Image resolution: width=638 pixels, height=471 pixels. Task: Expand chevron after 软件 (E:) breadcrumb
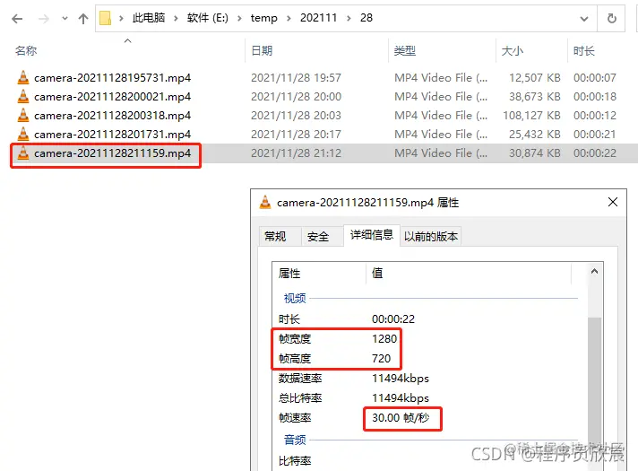[x=239, y=18]
